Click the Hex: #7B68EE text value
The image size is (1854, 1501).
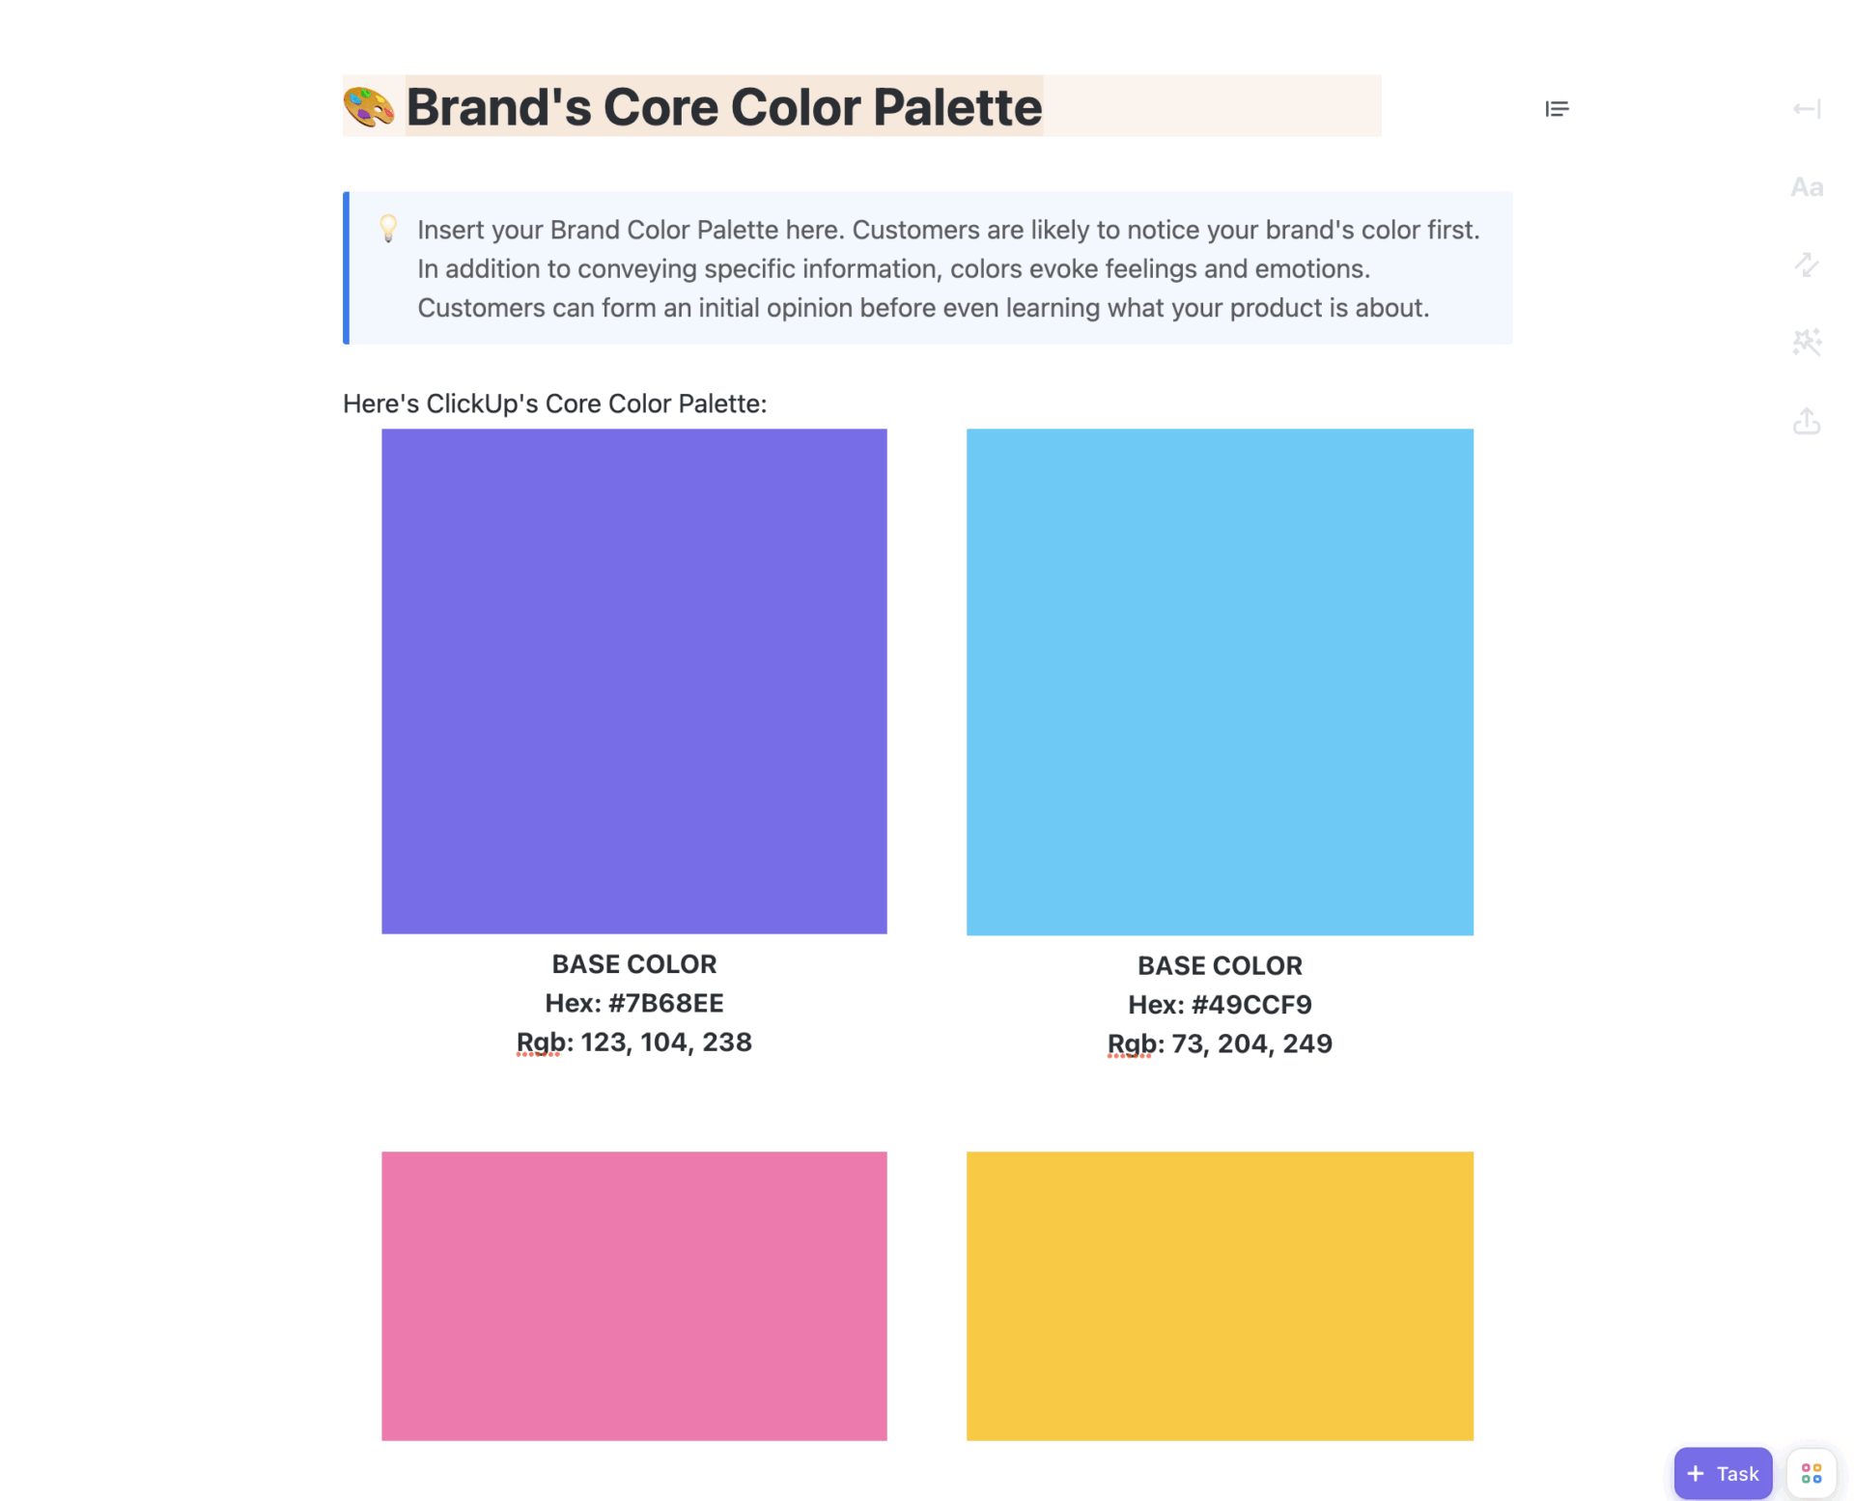click(x=633, y=1002)
